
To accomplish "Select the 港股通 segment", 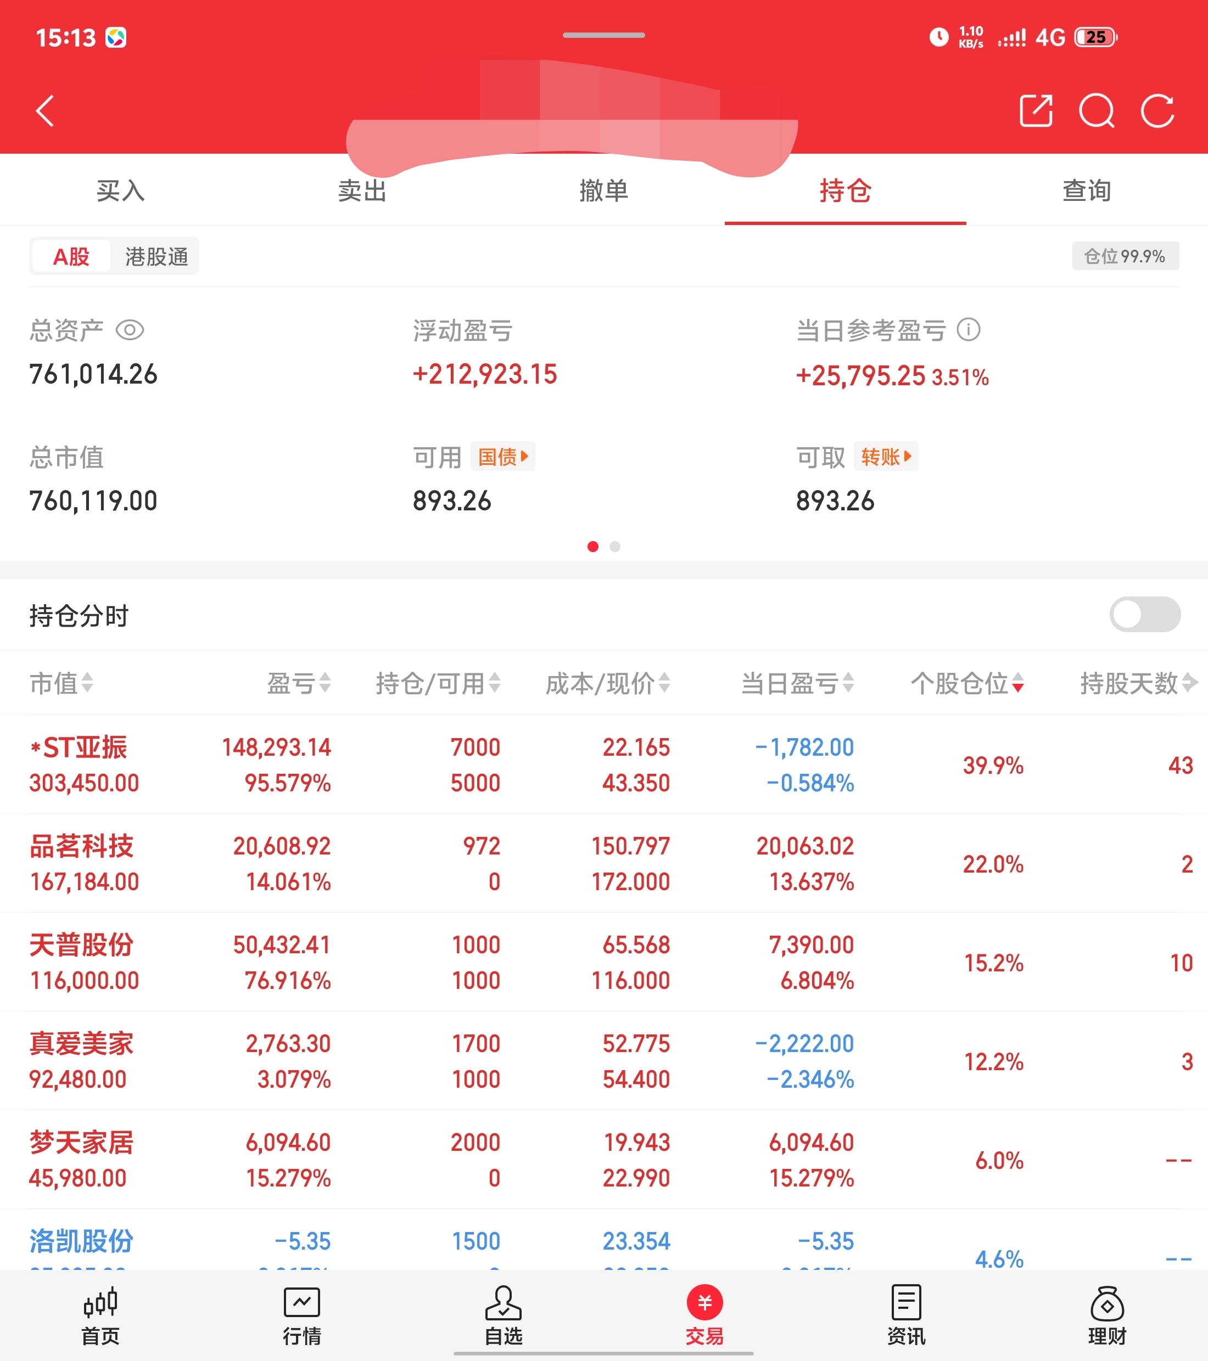I will (x=156, y=256).
